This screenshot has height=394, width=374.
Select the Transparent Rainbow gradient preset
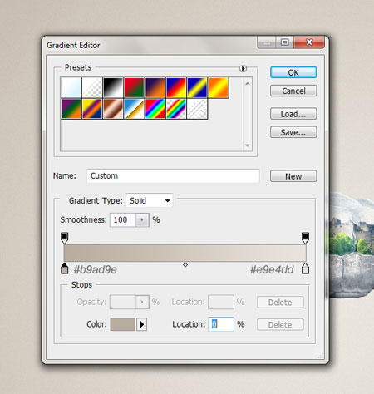pyautogui.click(x=176, y=109)
